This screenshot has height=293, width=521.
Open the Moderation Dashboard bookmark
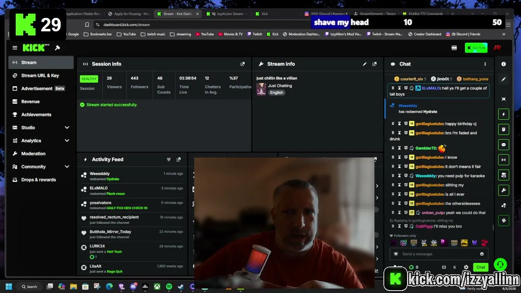pyautogui.click(x=301, y=34)
